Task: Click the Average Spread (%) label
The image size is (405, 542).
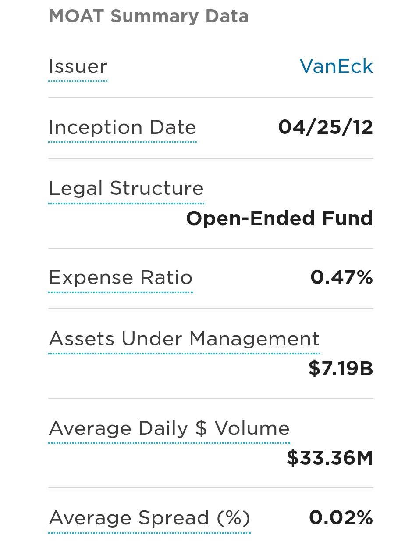Action: [x=149, y=518]
